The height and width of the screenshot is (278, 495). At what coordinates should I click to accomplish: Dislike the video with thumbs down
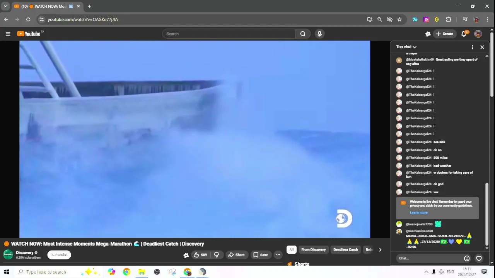tap(217, 255)
